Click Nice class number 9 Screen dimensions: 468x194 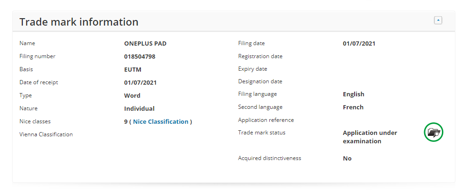(x=126, y=121)
